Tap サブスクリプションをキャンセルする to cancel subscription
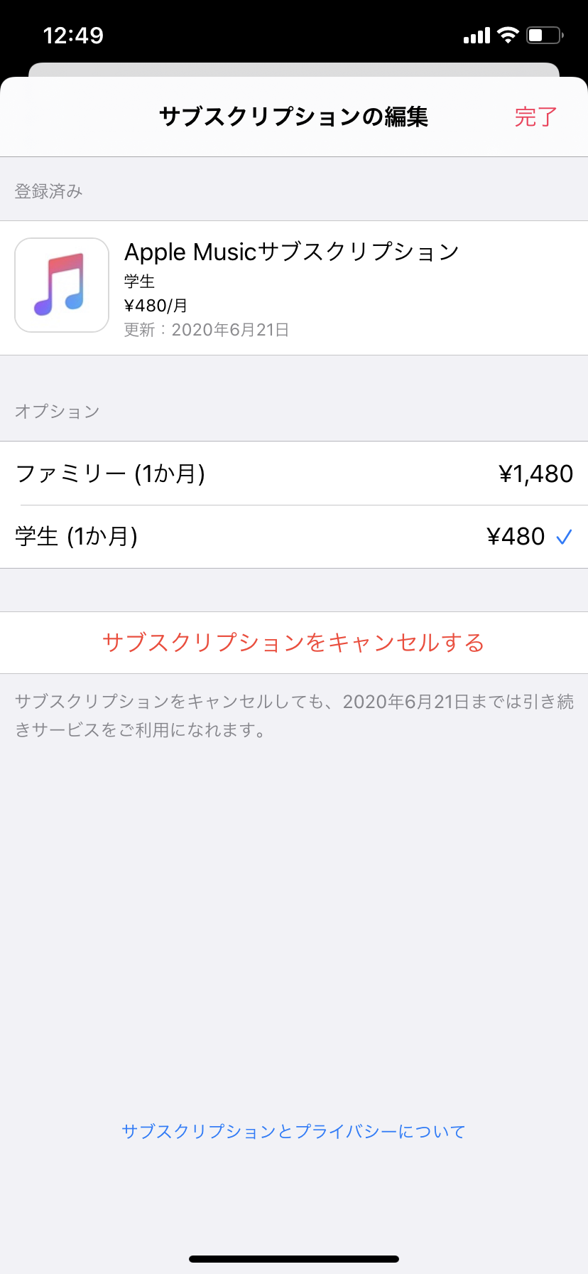The height and width of the screenshot is (1274, 588). pos(293,643)
